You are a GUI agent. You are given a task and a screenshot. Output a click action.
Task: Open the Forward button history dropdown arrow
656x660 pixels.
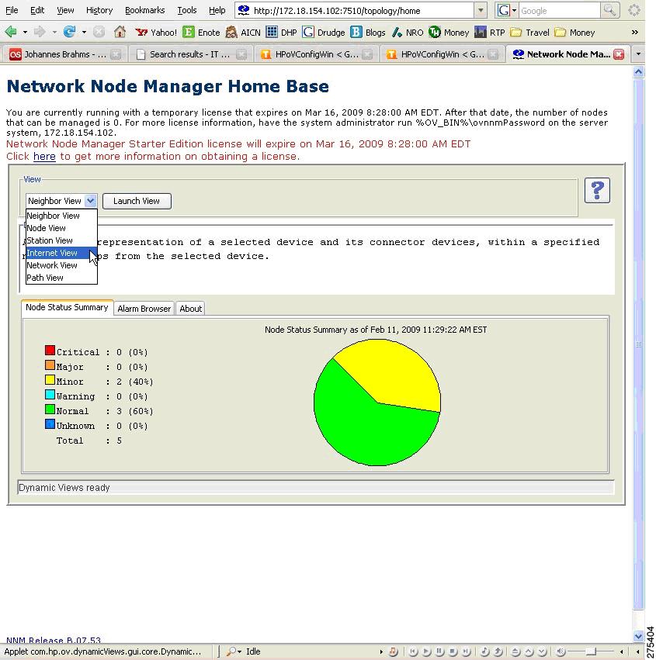click(x=54, y=32)
